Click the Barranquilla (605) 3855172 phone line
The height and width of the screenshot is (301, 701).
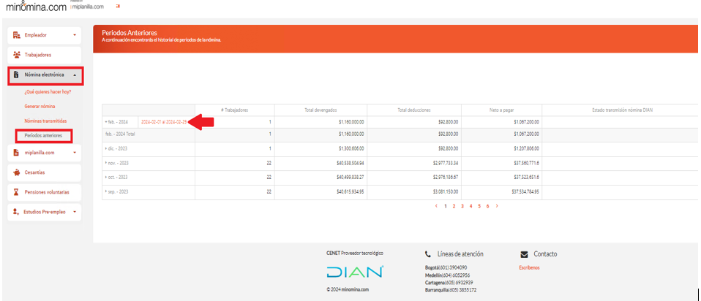point(451,290)
